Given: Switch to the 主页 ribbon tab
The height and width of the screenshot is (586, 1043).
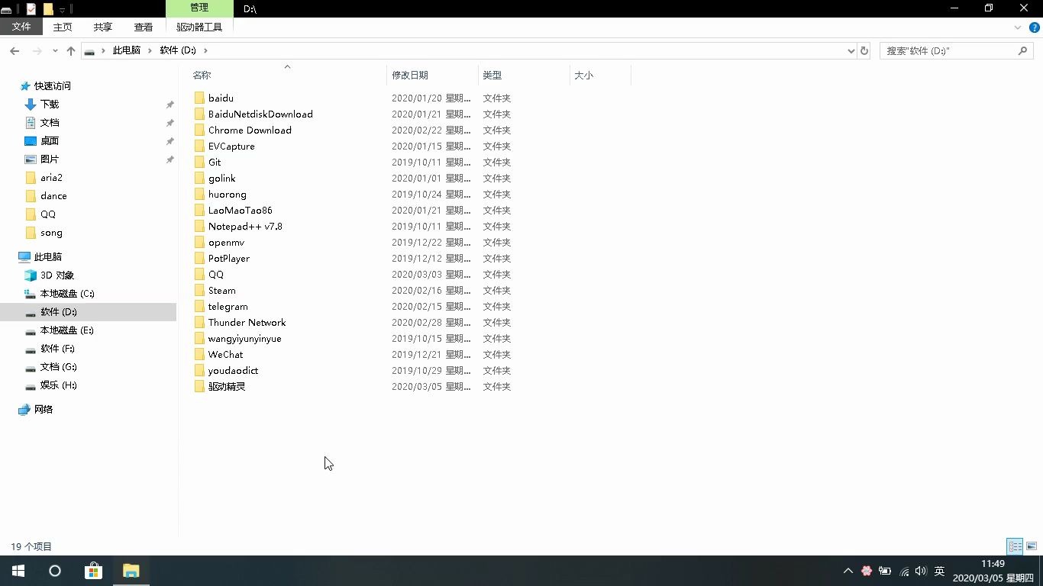Looking at the screenshot, I should (x=63, y=27).
